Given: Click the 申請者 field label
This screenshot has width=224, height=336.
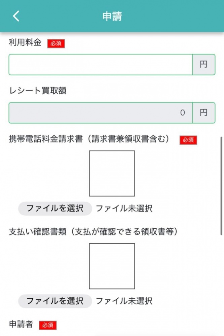Looking at the screenshot, I should point(21,324).
